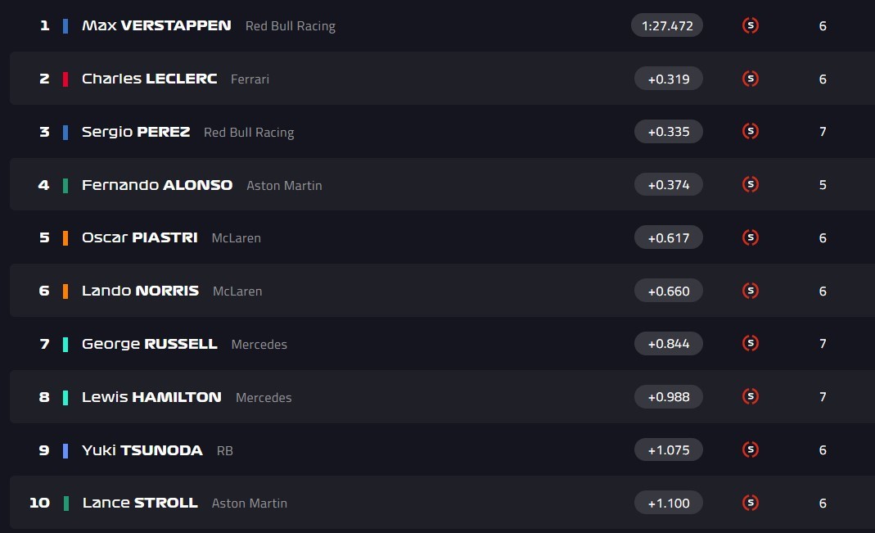Click soft tyre icon in Perez's row
875x533 pixels.
(750, 131)
